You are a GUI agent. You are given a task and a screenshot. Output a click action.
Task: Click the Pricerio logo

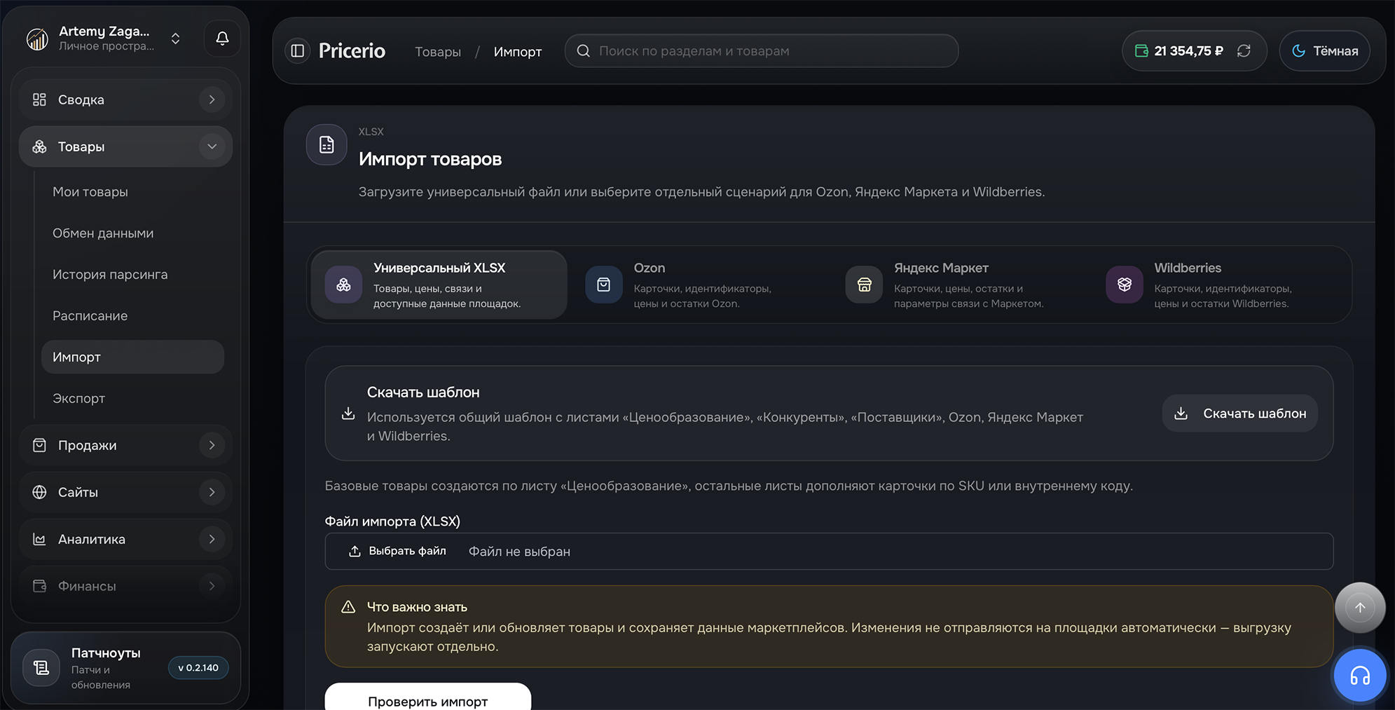click(352, 50)
